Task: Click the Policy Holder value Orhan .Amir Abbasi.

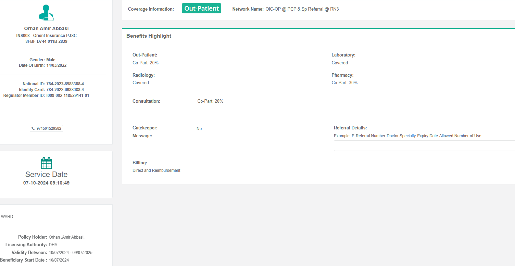Action: coord(67,237)
